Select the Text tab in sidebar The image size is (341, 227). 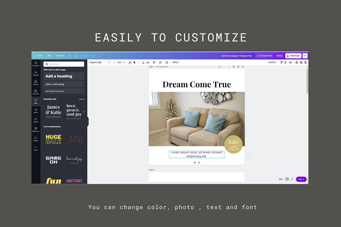click(x=36, y=101)
